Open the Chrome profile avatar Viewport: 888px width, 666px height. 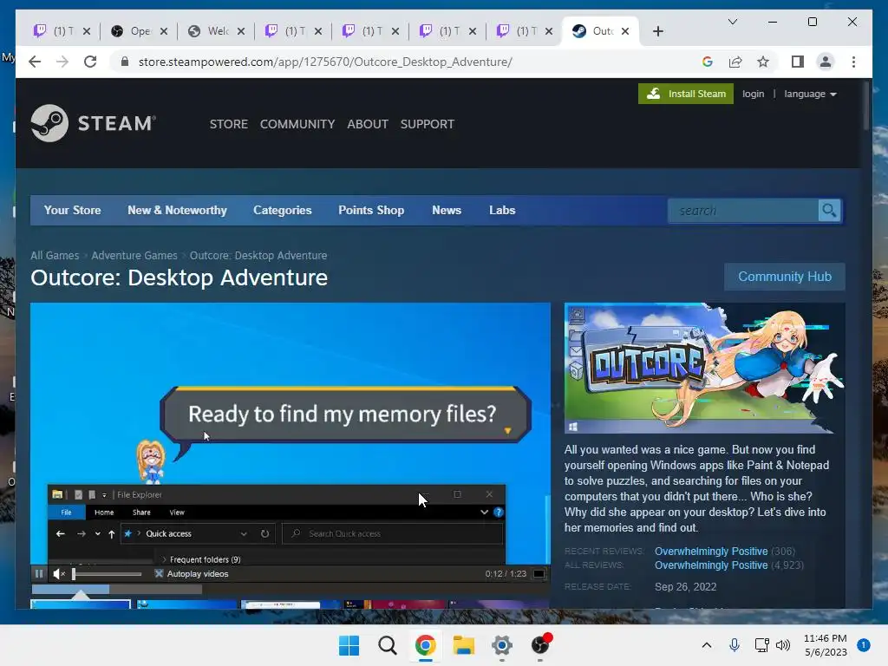tap(826, 62)
